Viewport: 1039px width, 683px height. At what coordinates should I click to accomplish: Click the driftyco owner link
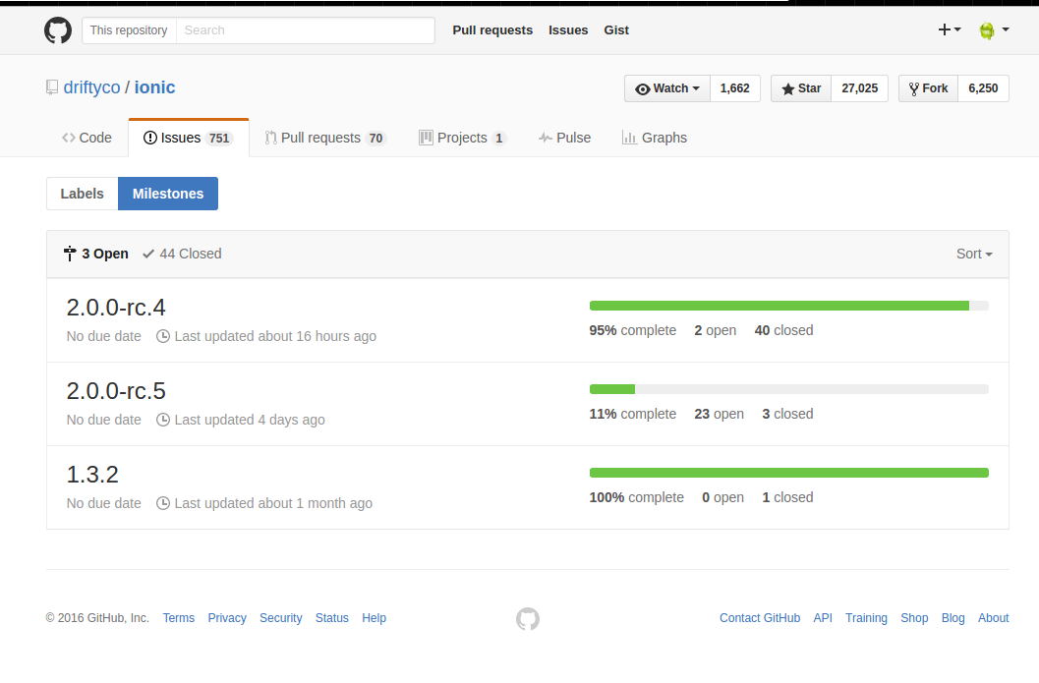pyautogui.click(x=92, y=87)
